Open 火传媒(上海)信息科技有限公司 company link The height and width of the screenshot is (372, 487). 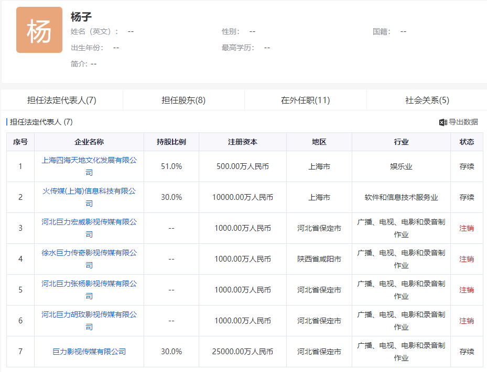(90, 197)
